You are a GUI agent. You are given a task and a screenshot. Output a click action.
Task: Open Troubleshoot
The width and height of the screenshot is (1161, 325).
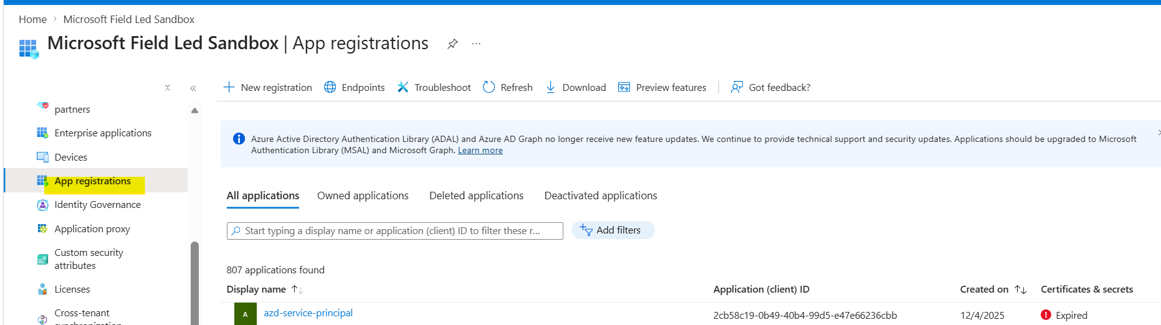coord(434,87)
